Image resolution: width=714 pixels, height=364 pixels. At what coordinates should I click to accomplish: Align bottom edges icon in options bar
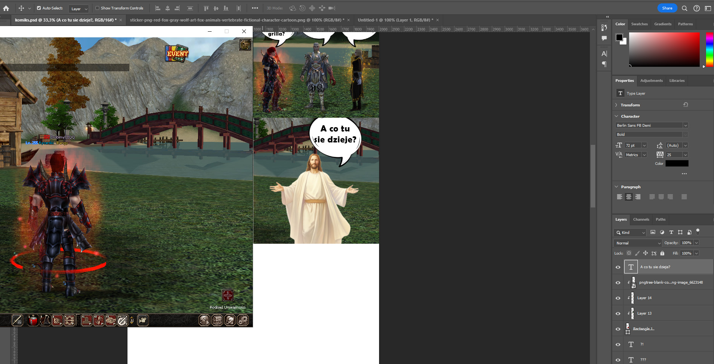click(x=226, y=8)
